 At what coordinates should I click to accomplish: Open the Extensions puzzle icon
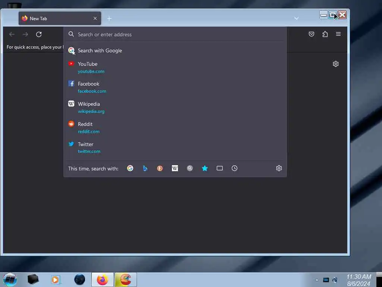click(x=325, y=34)
